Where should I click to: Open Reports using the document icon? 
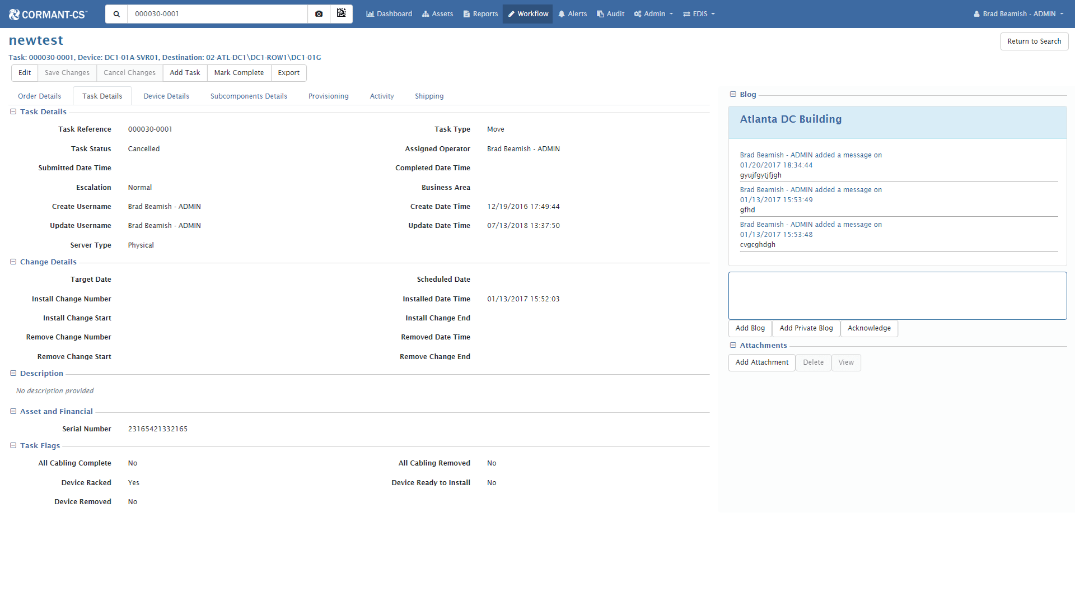point(466,13)
